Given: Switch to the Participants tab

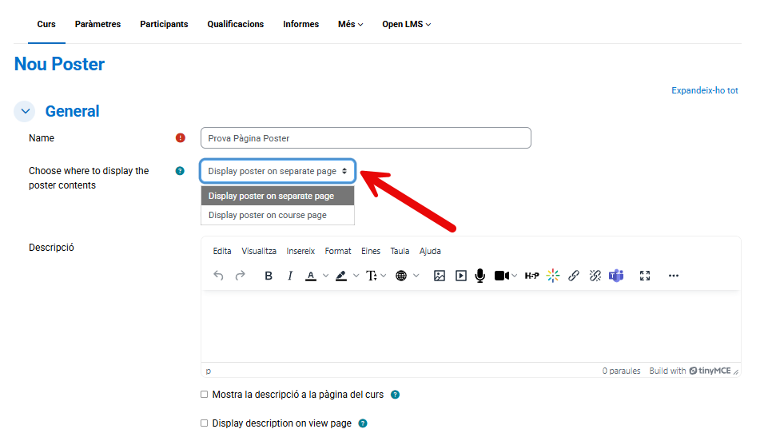Looking at the screenshot, I should point(164,24).
